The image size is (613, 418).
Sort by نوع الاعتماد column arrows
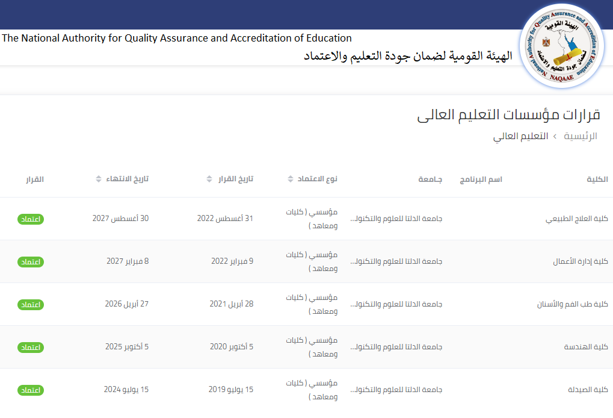click(x=291, y=179)
